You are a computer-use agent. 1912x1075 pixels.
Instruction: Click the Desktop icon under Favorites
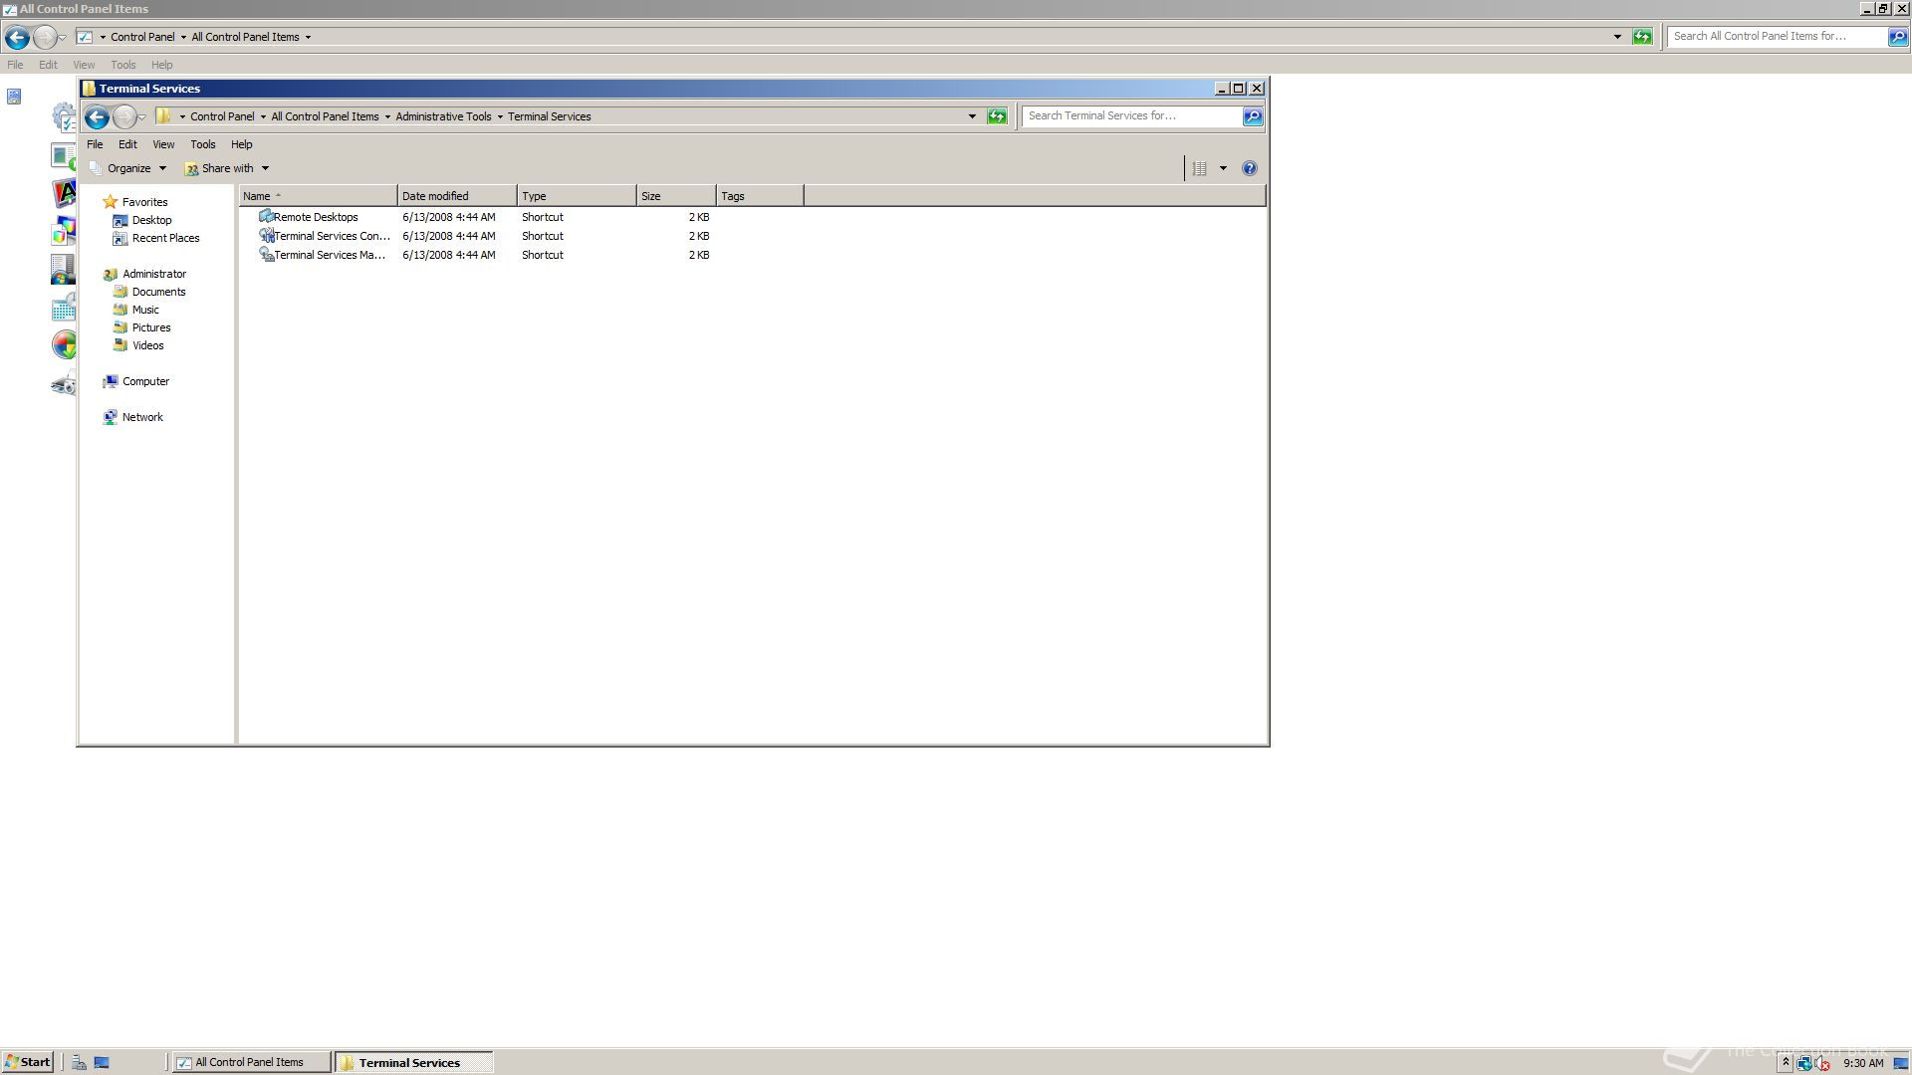pos(120,220)
